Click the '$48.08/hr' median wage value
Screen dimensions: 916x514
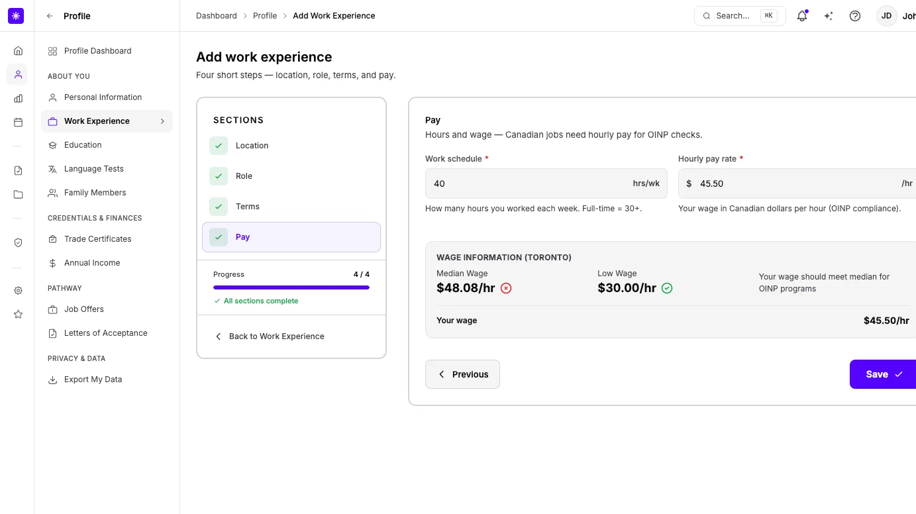point(466,288)
